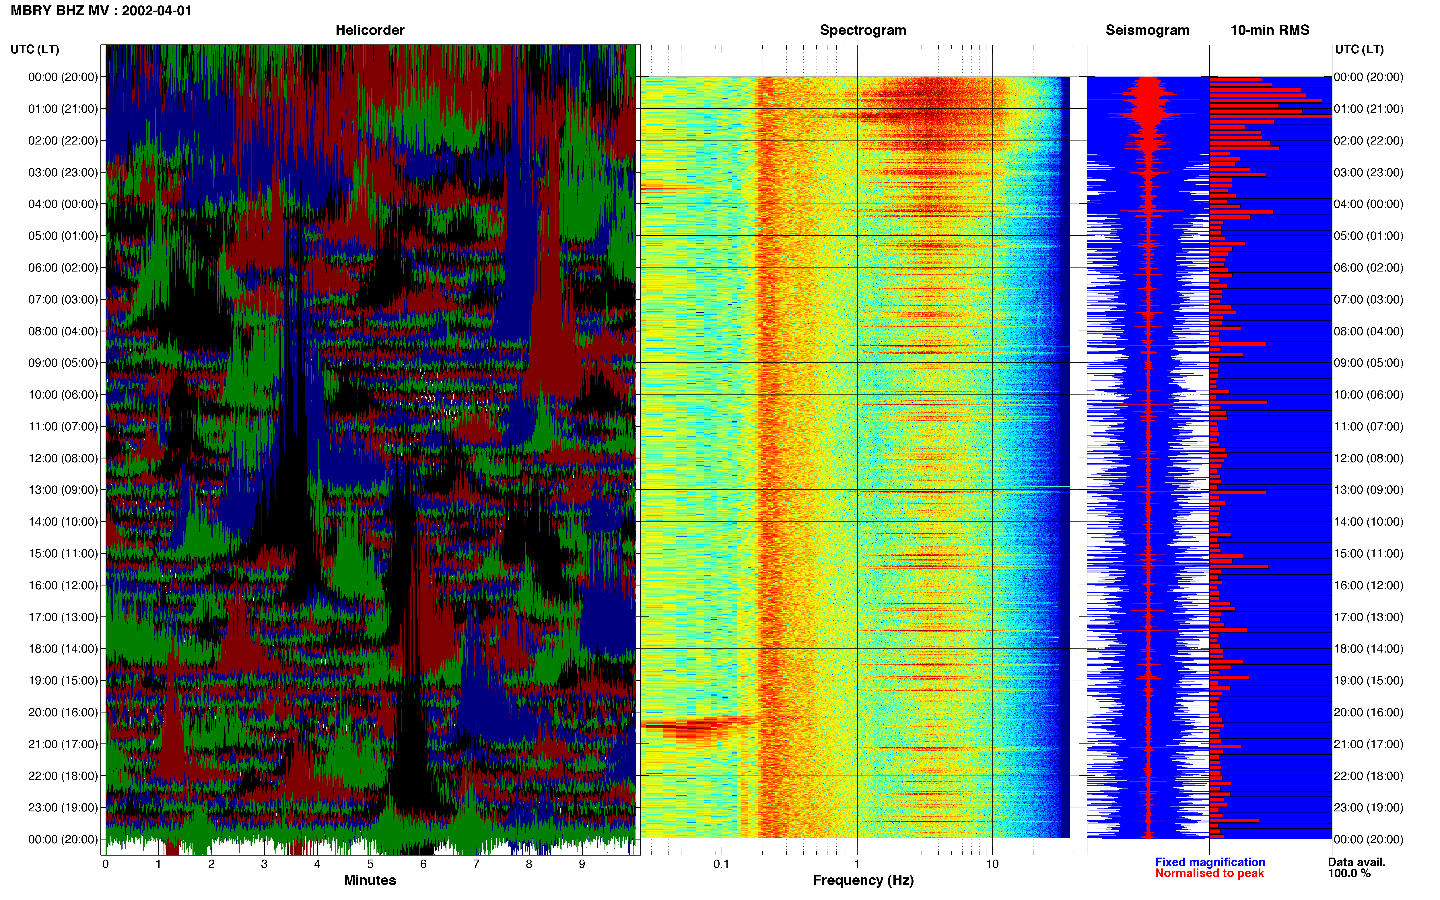Click the title 'MBRY BHZ MV : 2002-04-01'
The height and width of the screenshot is (900, 1440).
(101, 11)
